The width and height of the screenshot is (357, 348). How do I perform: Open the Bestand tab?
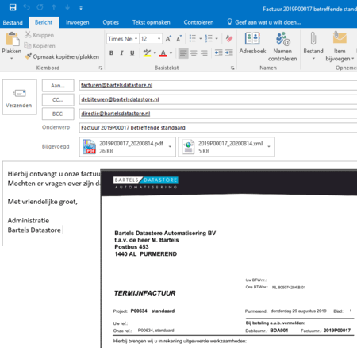click(13, 22)
